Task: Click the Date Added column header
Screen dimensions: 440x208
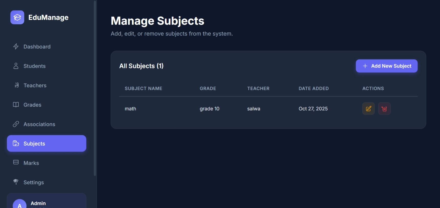Action: click(314, 88)
